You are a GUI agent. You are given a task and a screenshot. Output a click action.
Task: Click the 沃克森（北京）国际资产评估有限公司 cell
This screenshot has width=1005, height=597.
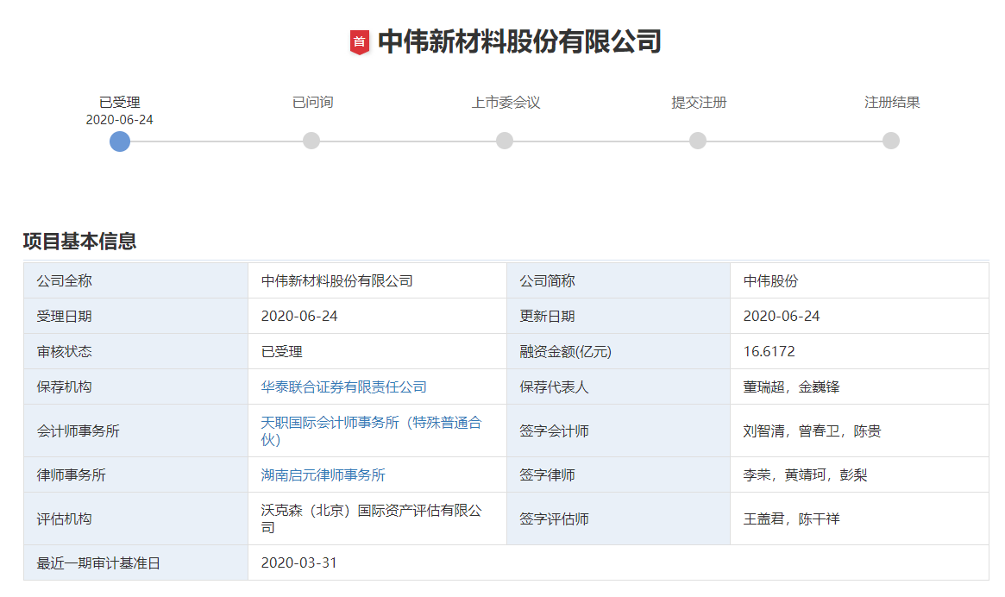371,518
